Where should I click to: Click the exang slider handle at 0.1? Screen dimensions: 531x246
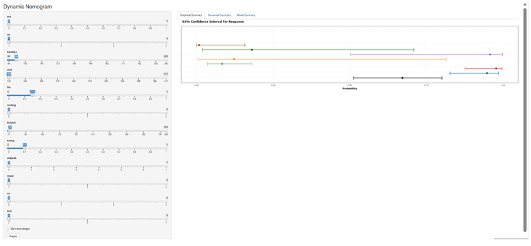pos(25,148)
